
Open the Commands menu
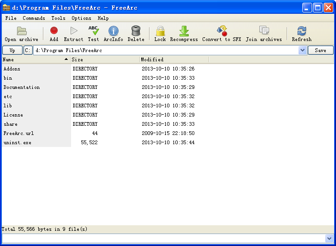tap(34, 18)
